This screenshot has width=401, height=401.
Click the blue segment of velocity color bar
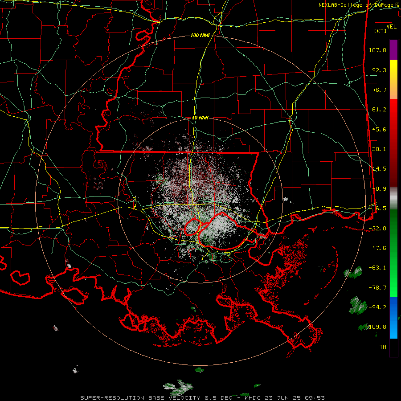point(393,318)
